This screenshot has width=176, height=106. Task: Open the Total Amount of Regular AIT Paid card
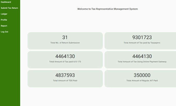140,79
